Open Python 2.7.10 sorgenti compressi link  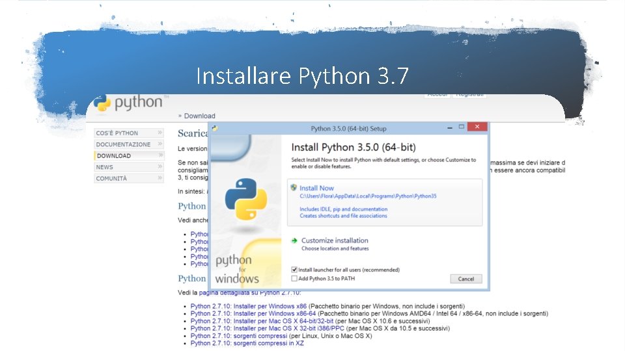[238, 336]
